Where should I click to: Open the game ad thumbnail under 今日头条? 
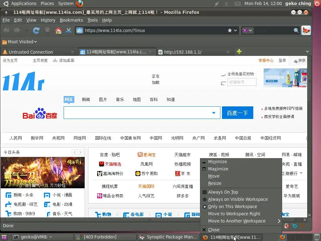[x=43, y=173]
